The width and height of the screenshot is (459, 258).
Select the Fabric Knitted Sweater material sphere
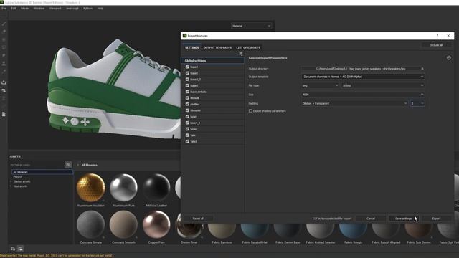coord(321,231)
